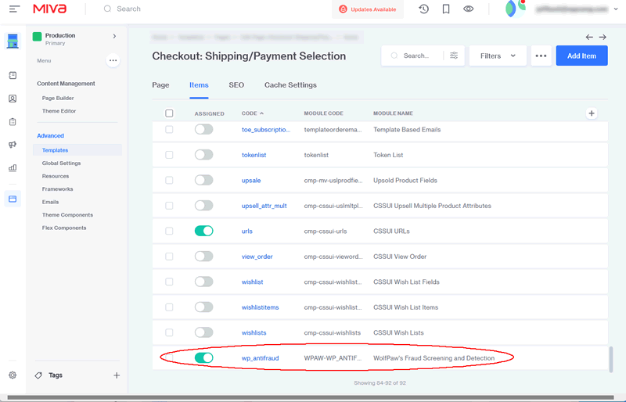Screen dimensions: 626x402
Task: Open the wishlistitems code link
Action: tap(261, 307)
